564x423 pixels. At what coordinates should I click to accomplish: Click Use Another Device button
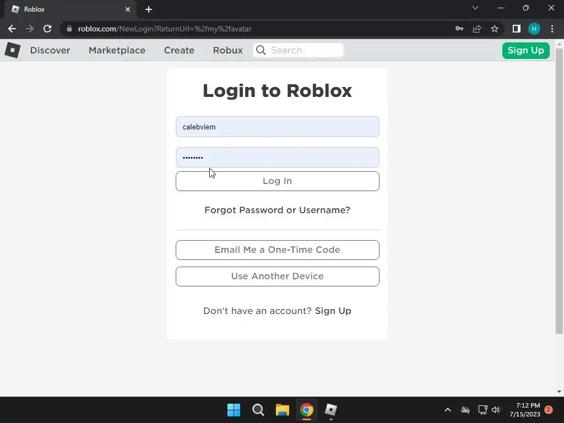tap(278, 276)
